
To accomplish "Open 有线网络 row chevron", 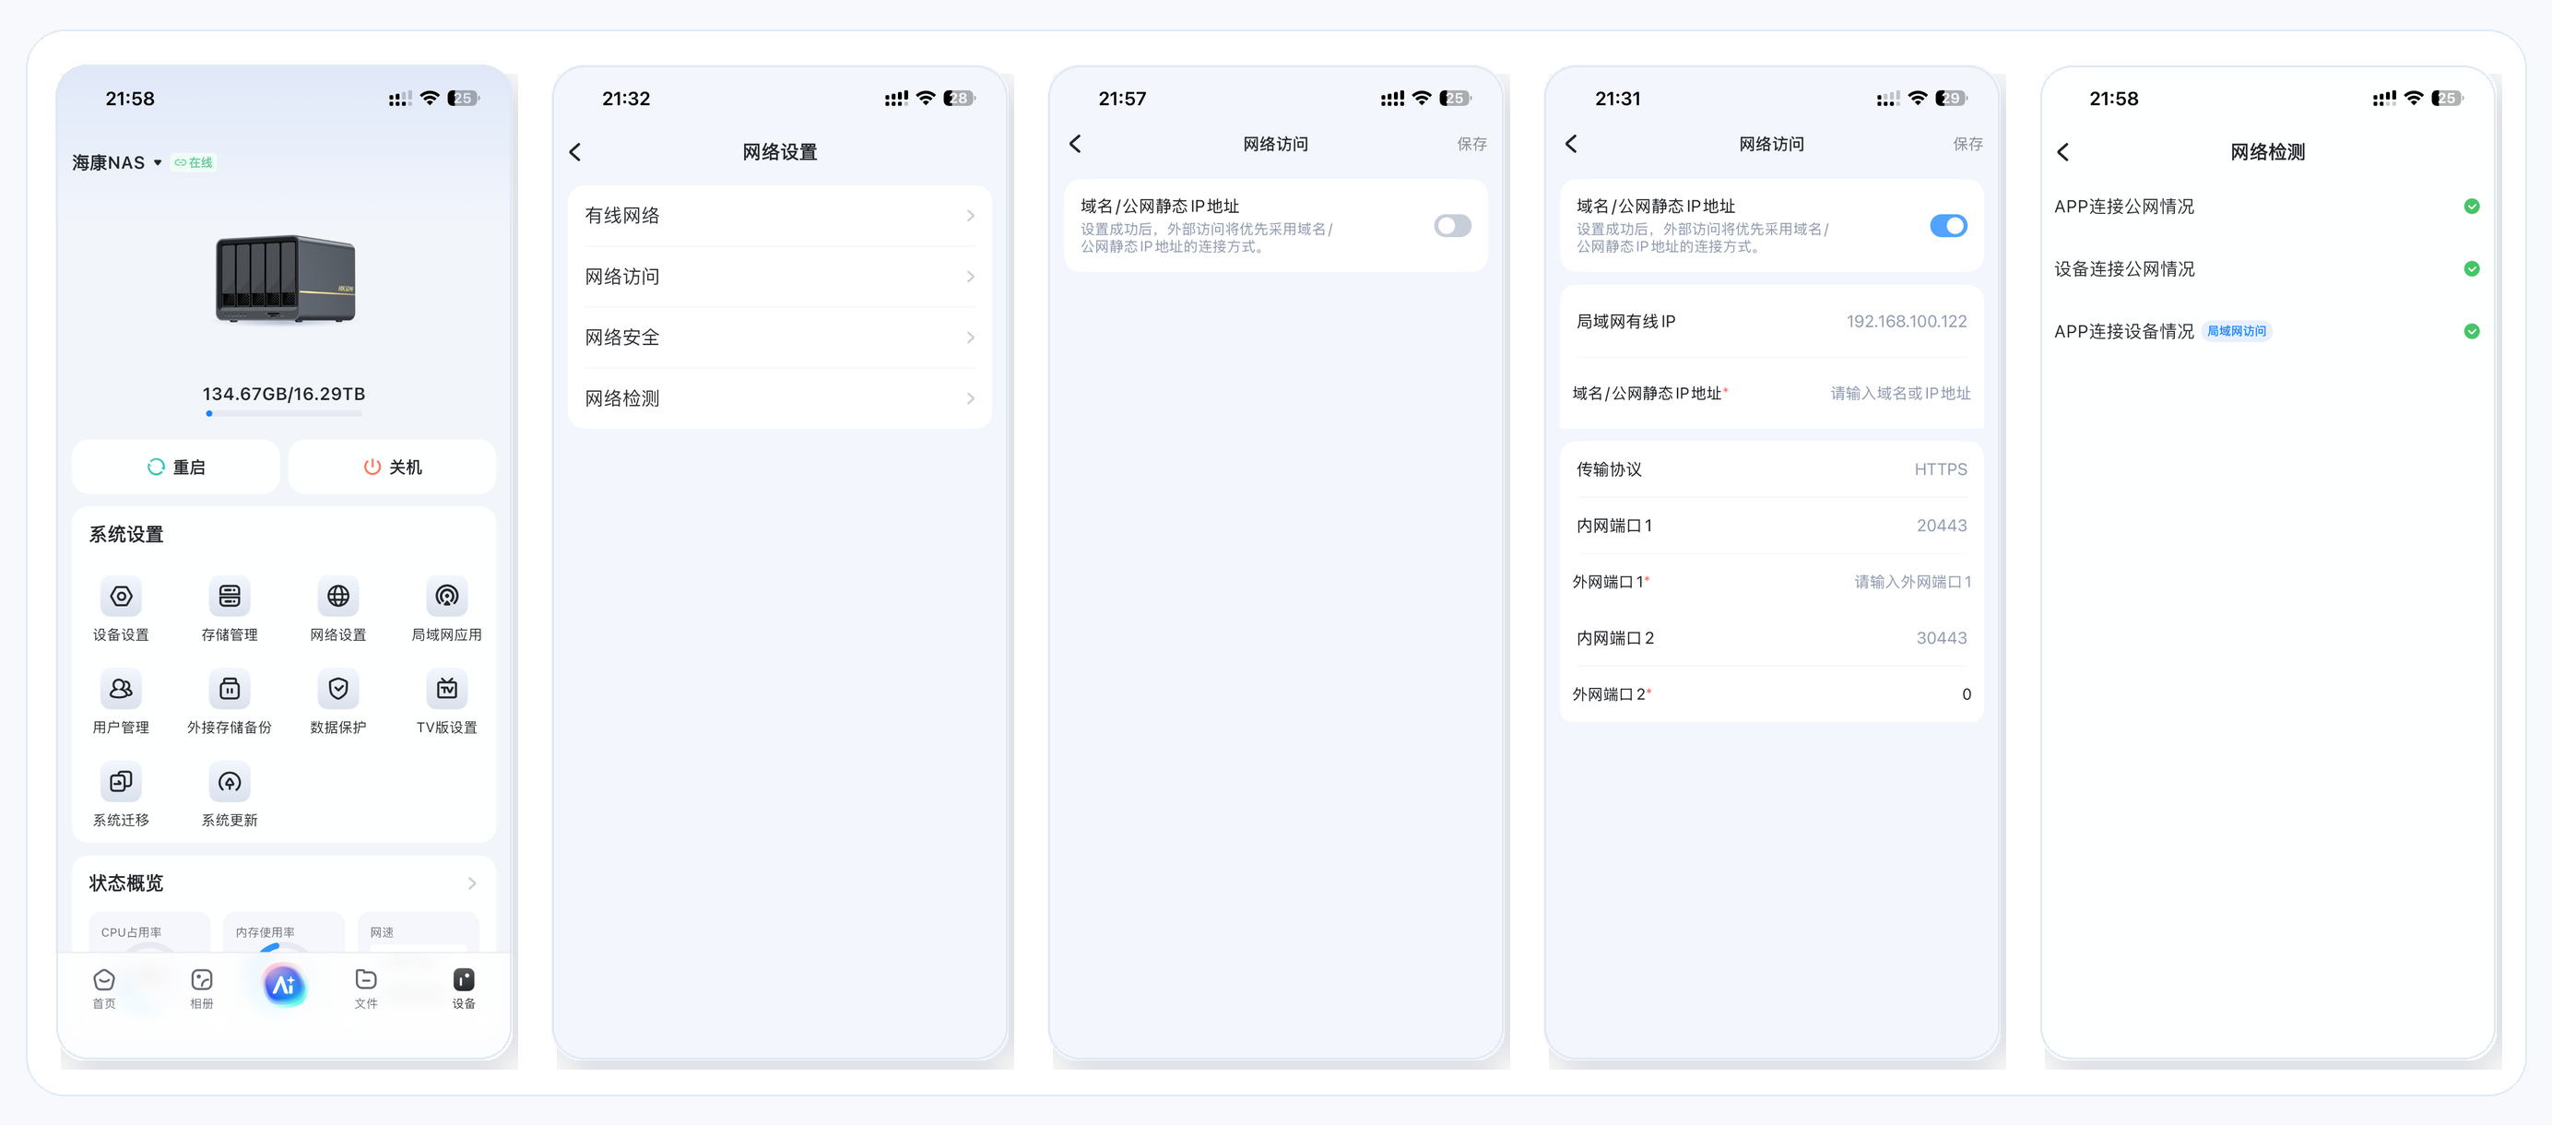I will [971, 215].
